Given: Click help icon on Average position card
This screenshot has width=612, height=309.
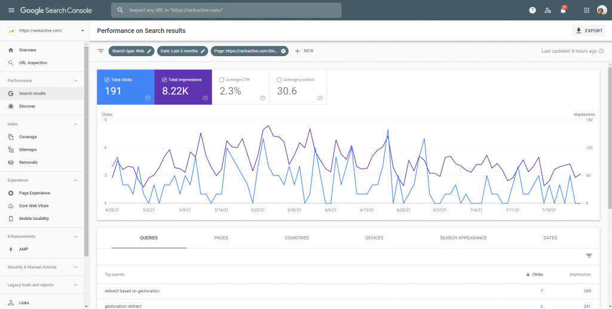Looking at the screenshot, I should click(320, 98).
